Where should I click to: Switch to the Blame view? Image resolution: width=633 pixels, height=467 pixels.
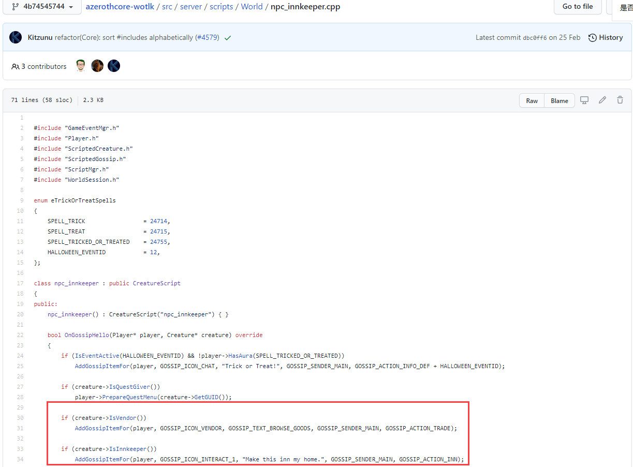[x=559, y=100]
